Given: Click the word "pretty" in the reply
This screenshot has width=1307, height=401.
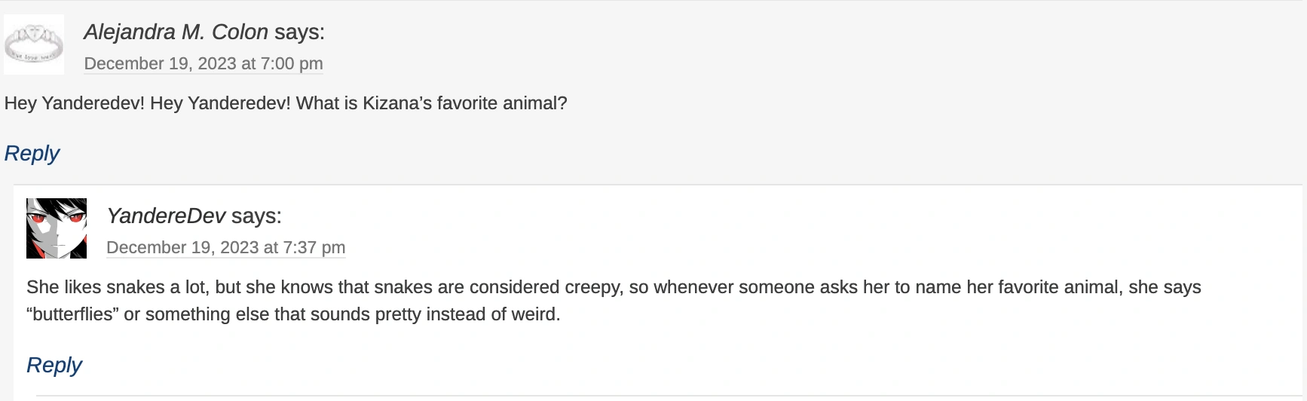Looking at the screenshot, I should 398,314.
